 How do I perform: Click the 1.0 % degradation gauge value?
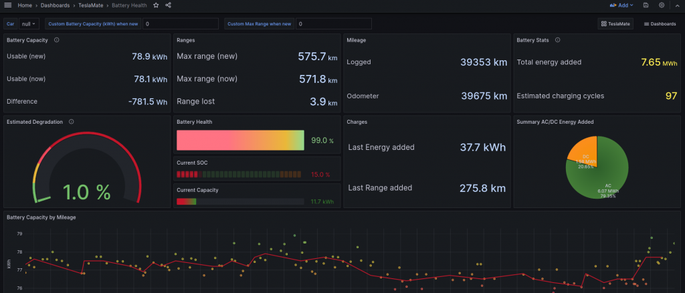(x=86, y=193)
